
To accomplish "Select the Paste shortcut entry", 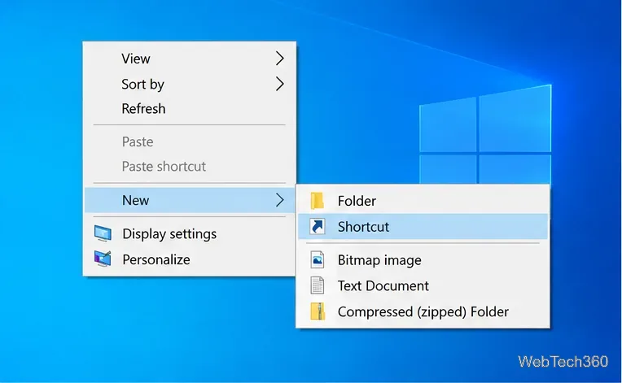I will 190,167.
